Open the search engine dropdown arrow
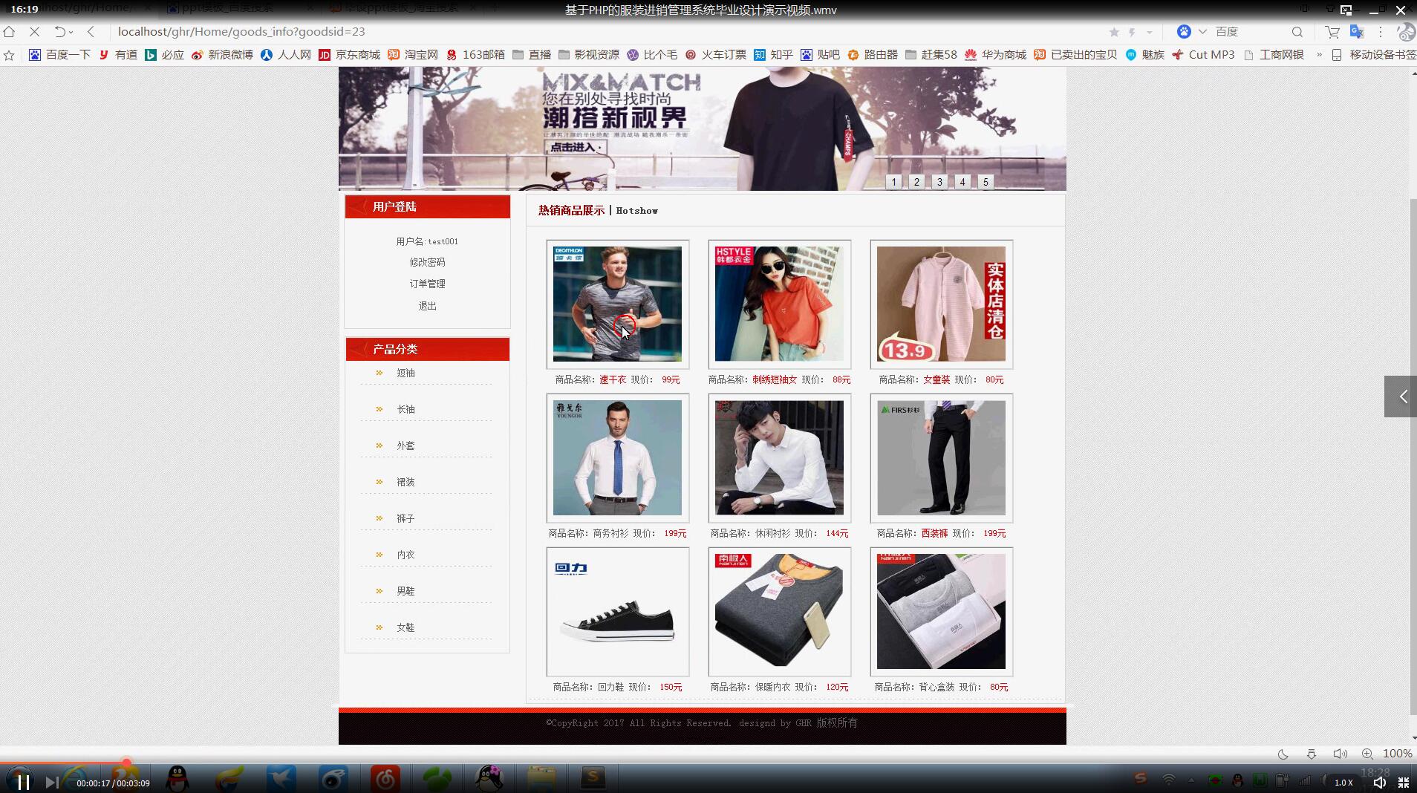 pyautogui.click(x=1203, y=32)
